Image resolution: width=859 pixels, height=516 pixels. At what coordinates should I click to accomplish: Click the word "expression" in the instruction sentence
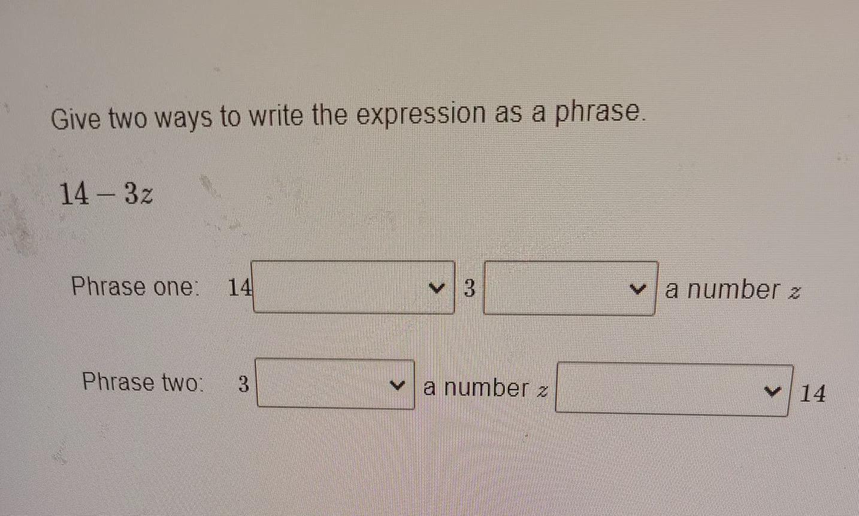tap(421, 114)
